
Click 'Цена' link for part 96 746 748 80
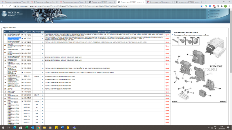(x=167, y=35)
